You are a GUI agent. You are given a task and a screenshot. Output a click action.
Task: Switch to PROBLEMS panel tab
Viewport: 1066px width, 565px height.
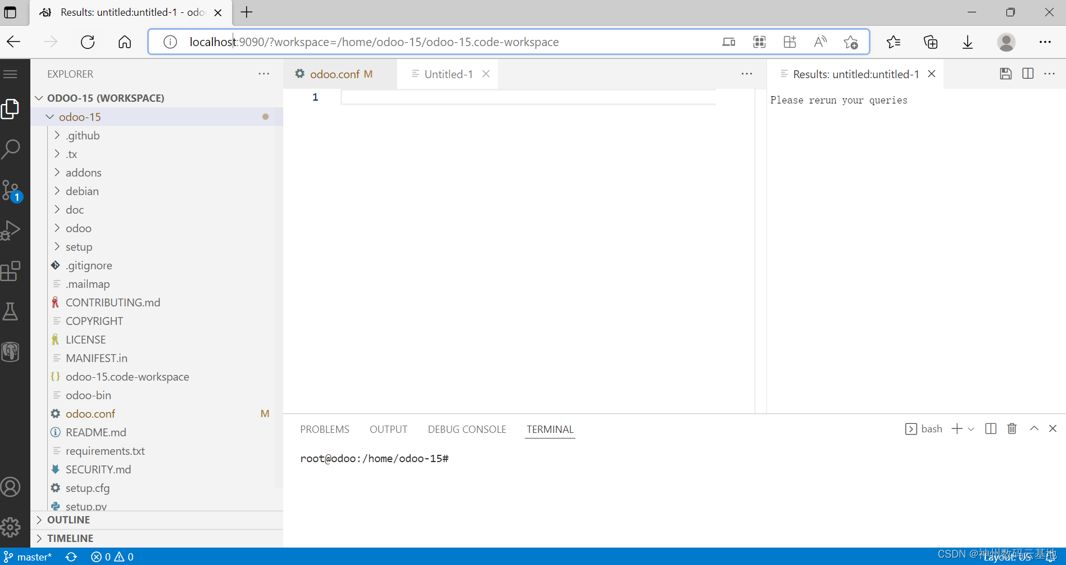[x=325, y=430]
